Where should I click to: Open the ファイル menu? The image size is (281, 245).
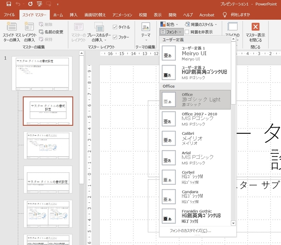[x=9, y=15]
